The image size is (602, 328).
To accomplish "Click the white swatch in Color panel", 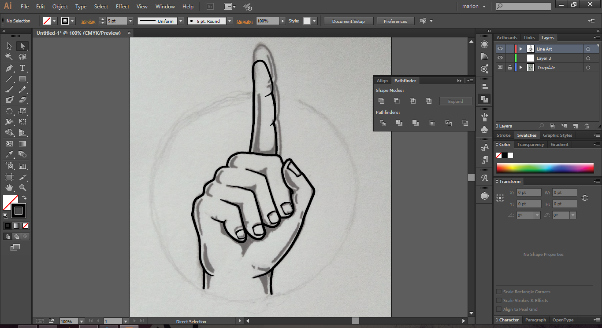I will (x=510, y=155).
